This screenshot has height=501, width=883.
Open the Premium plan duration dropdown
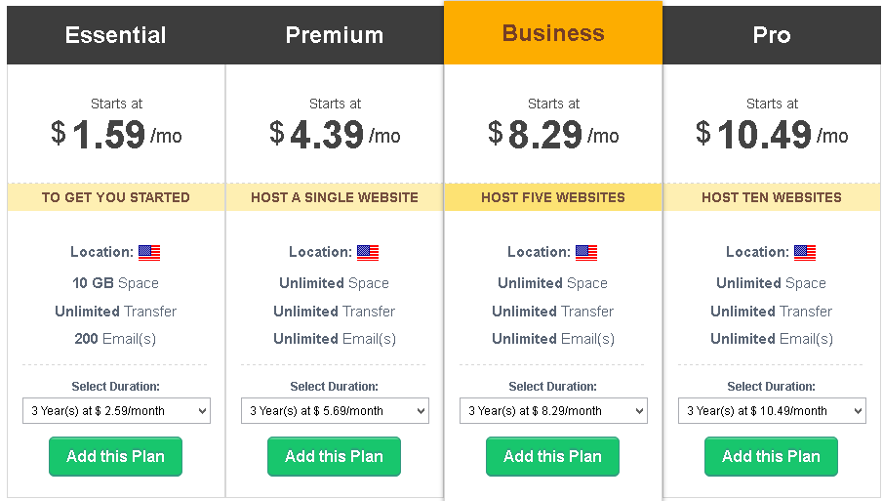[335, 411]
